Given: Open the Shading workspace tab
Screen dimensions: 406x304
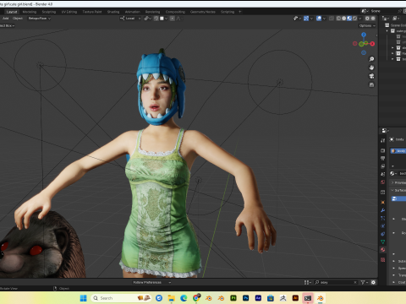Looking at the screenshot, I should [x=113, y=12].
